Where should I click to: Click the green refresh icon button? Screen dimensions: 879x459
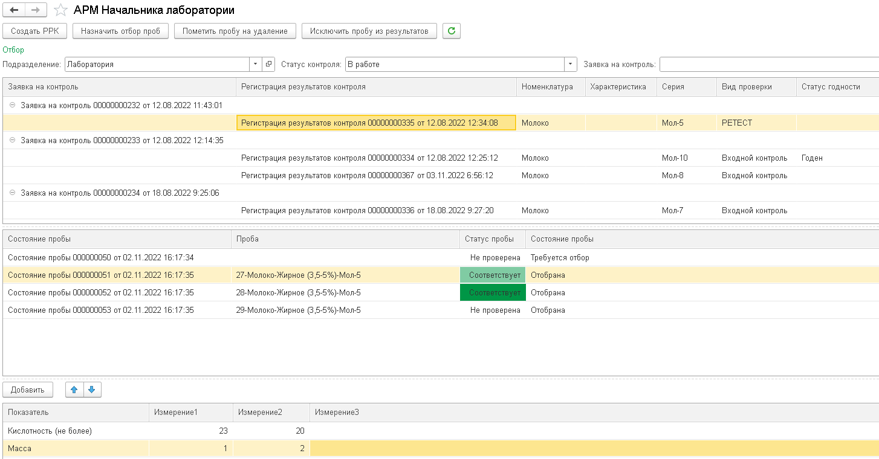tap(451, 31)
